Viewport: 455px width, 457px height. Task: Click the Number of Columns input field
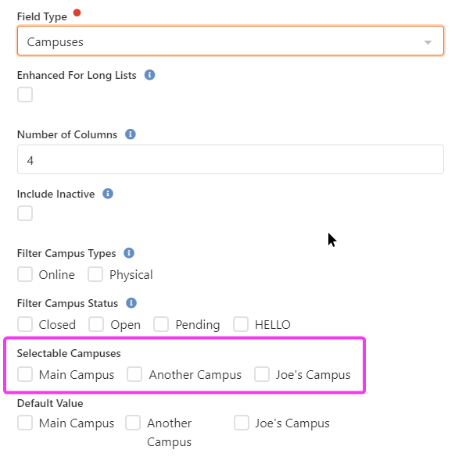click(231, 159)
